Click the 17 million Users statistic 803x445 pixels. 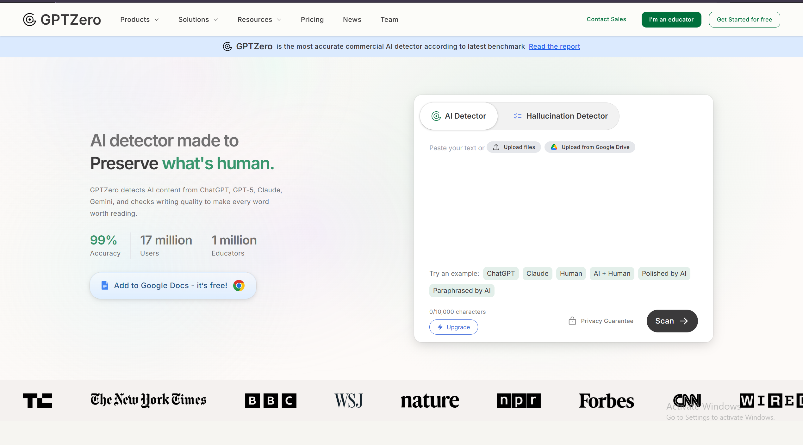pos(166,245)
